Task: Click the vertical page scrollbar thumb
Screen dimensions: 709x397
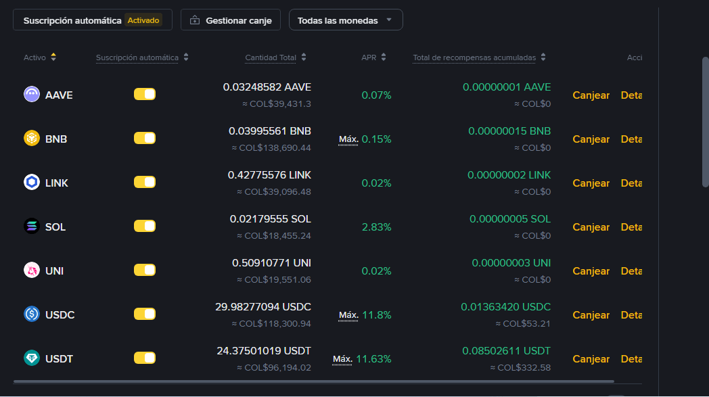Action: coord(705,122)
